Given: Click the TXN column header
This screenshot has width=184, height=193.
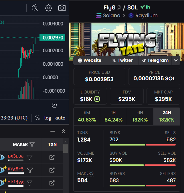Looking at the screenshot, I should point(52,144).
